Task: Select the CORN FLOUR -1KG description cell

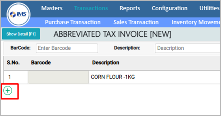Action: [x=113, y=77]
